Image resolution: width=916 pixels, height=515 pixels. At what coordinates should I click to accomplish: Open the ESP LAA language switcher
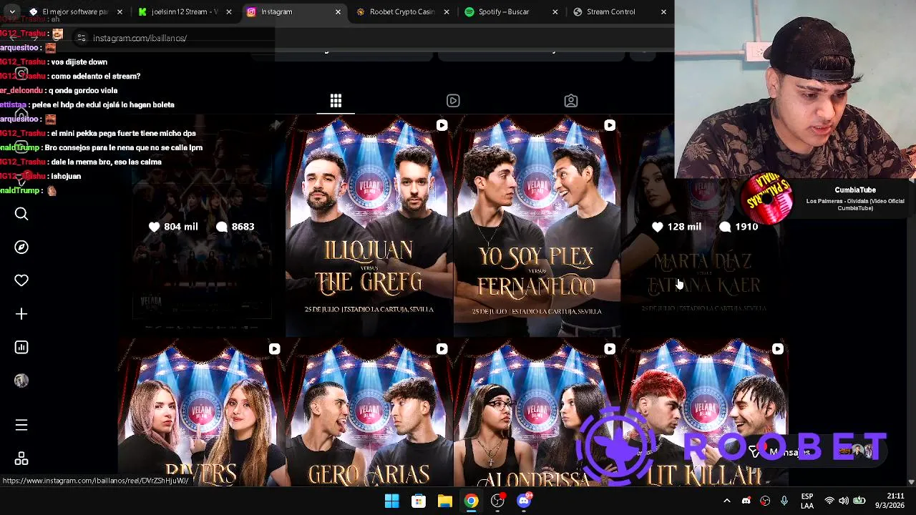tap(807, 501)
